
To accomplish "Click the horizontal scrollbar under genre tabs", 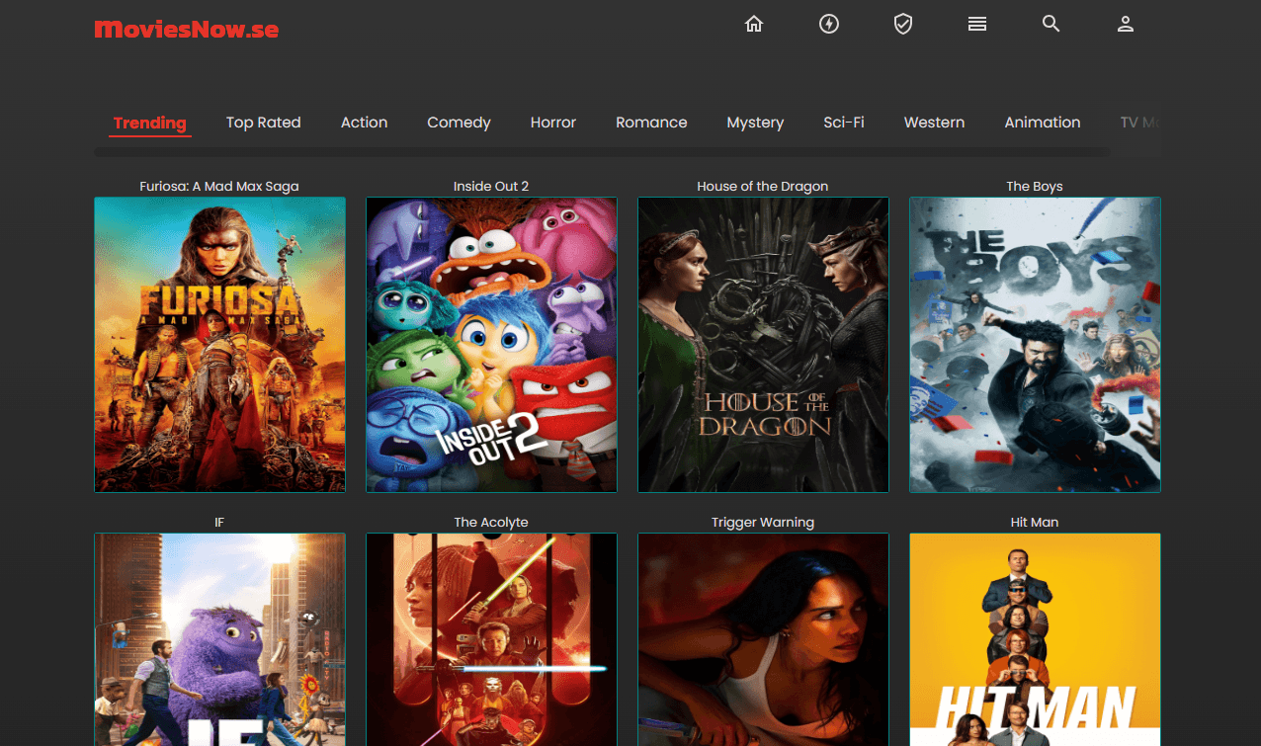I will [601, 152].
